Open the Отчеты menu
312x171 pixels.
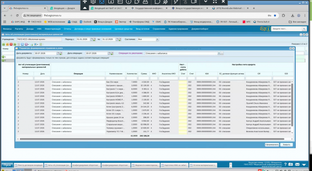[x=67, y=29]
